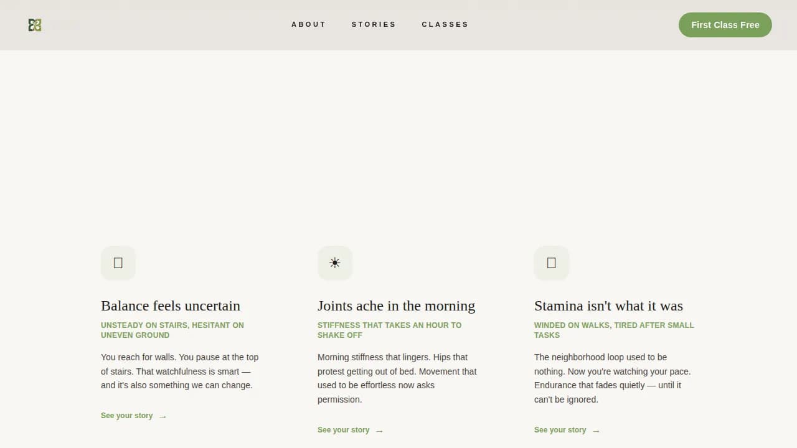Follow See your story under Stamina card
The height and width of the screenshot is (448, 797).
click(x=560, y=430)
